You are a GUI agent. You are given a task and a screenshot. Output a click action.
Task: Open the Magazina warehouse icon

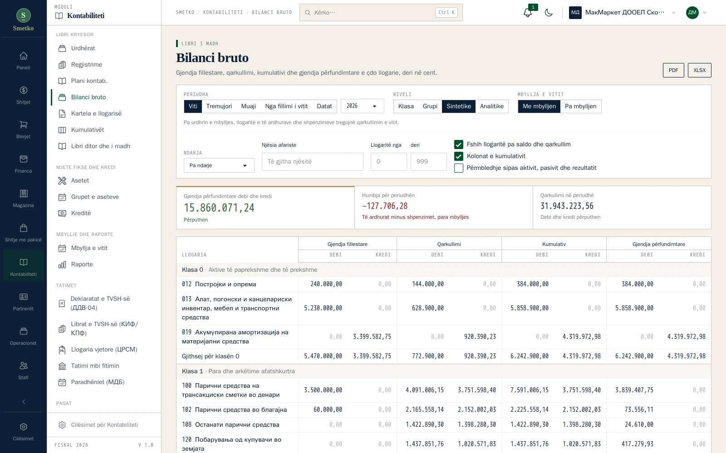[x=23, y=194]
